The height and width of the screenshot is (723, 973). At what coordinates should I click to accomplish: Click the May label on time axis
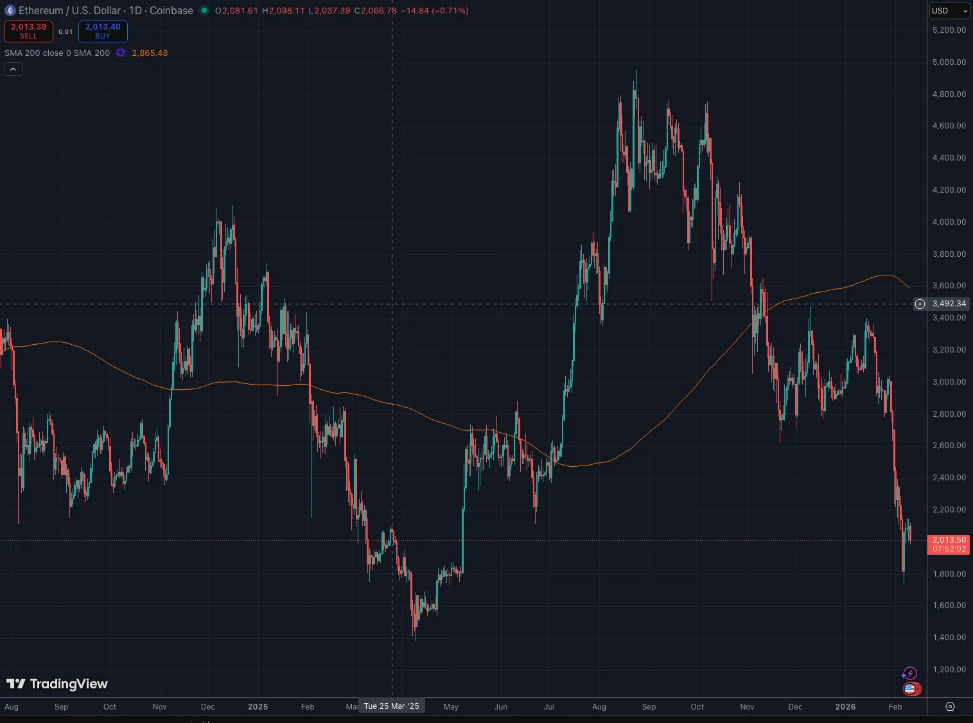coord(451,706)
